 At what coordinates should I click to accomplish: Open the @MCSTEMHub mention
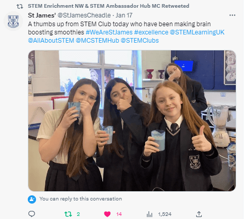pos(97,41)
